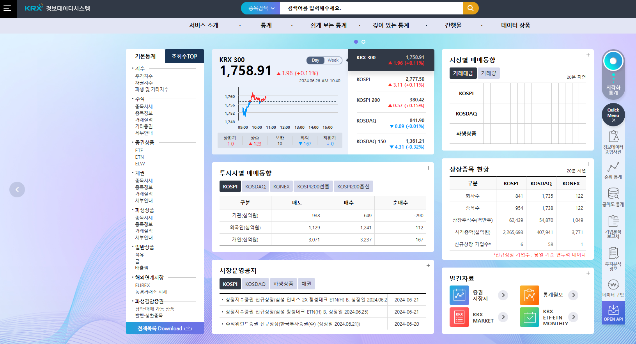Click arrow next to 통계월보
The width and height of the screenshot is (636, 344).
[x=573, y=295]
